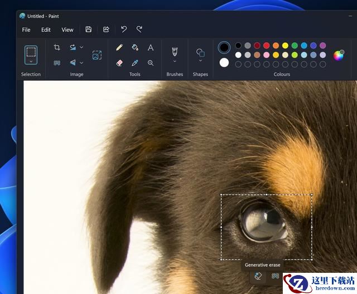Expand the Rotate dropdown arrow
Screen dimensions: 357x294
click(x=81, y=47)
